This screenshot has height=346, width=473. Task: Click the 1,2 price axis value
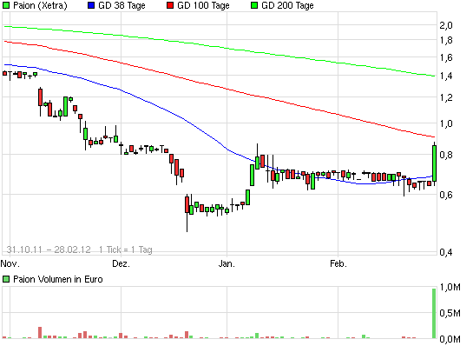446,97
